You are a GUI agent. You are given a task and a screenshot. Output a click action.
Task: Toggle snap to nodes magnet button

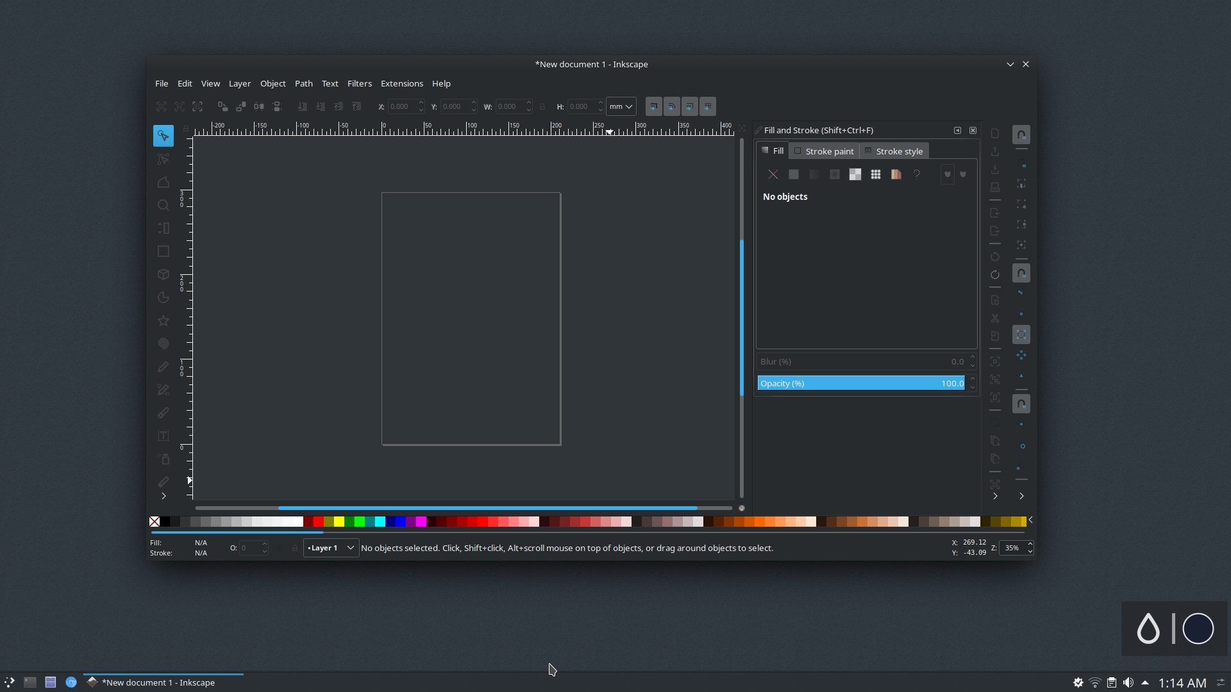[1021, 273]
